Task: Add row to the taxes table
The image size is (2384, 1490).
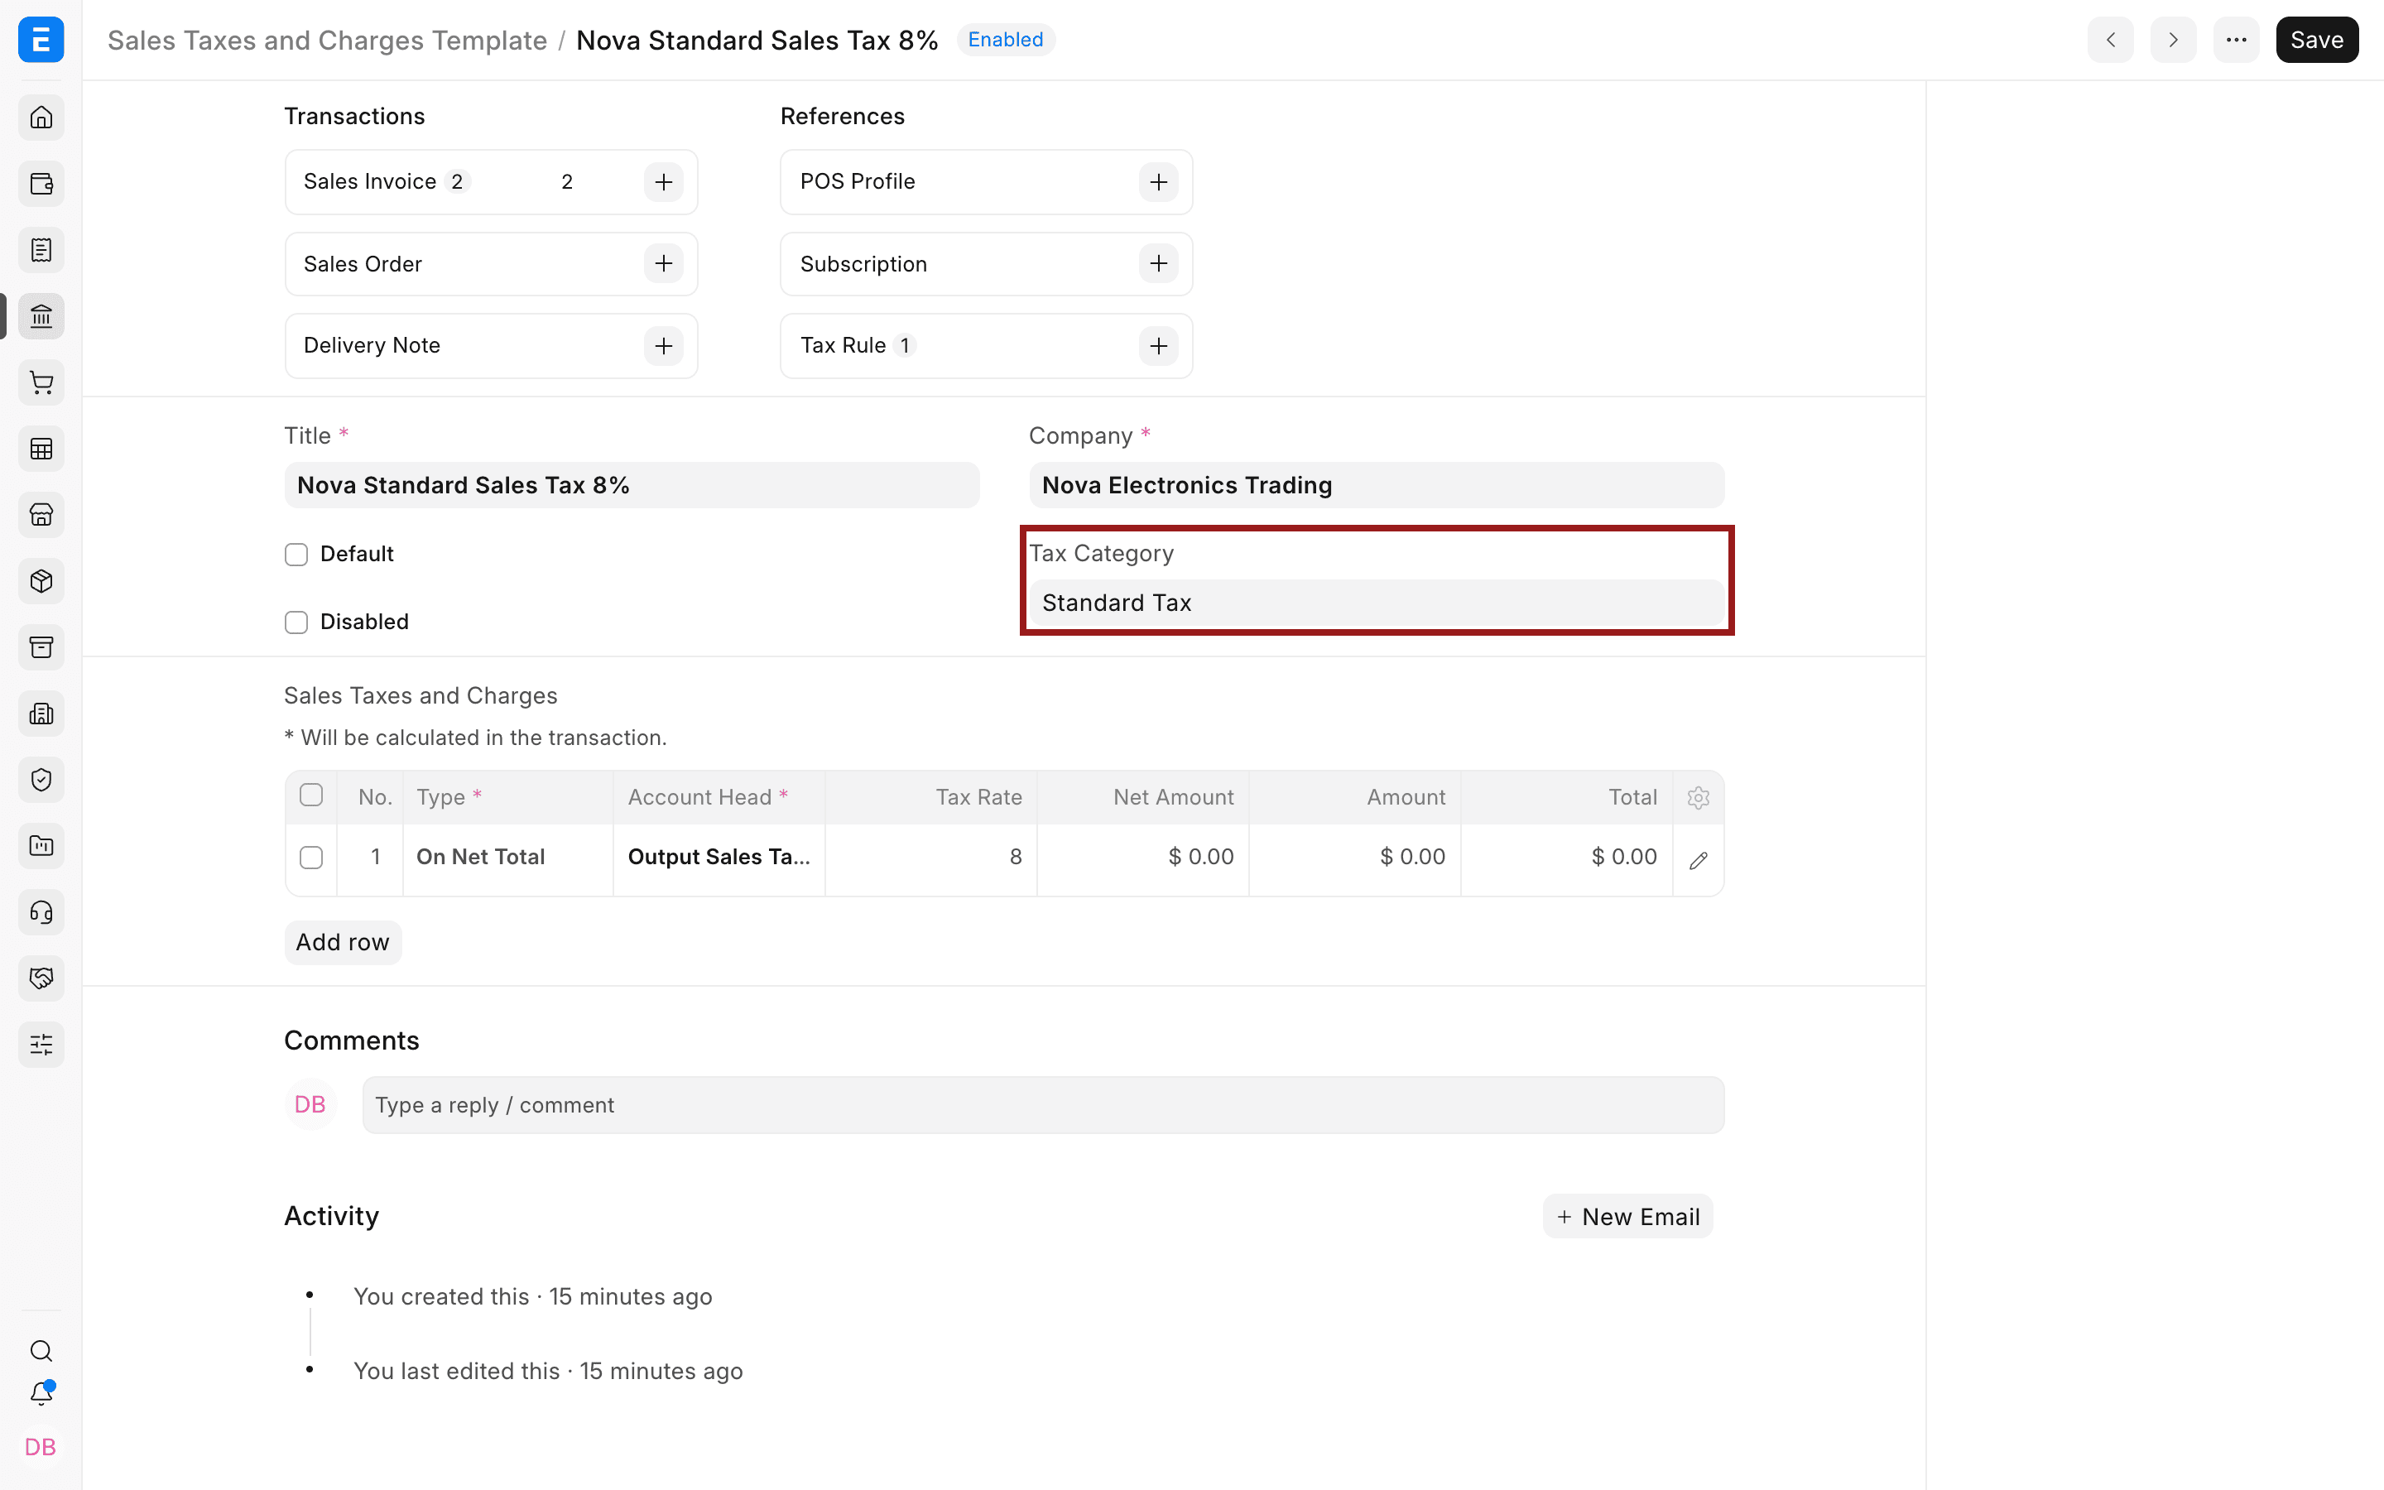Action: 343,943
